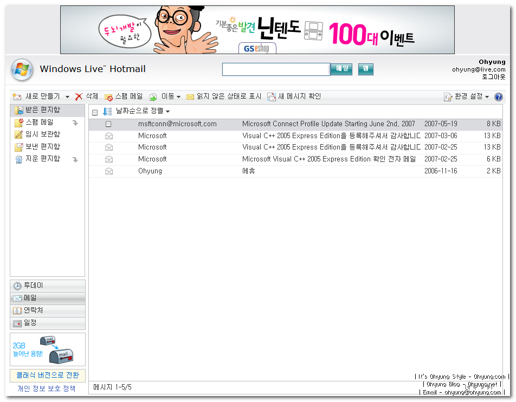Image resolution: width=516 pixels, height=402 pixels.
Task: Click the 새로 만들기 new message icon
Action: coord(17,97)
